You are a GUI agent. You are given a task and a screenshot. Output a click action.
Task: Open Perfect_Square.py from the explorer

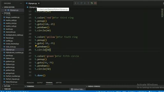coord(13,79)
